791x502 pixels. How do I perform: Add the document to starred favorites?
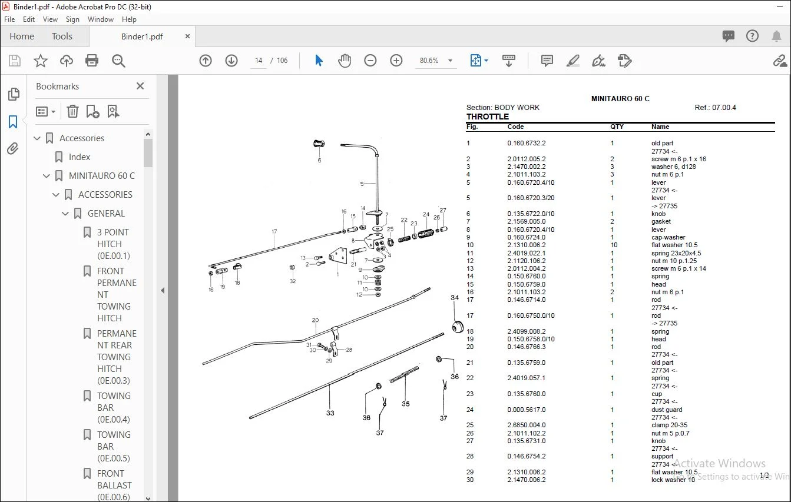41,61
